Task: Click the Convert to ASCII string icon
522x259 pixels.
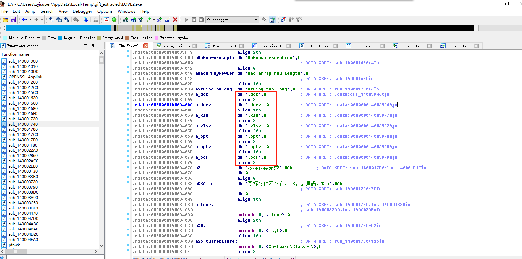Action: (x=141, y=20)
